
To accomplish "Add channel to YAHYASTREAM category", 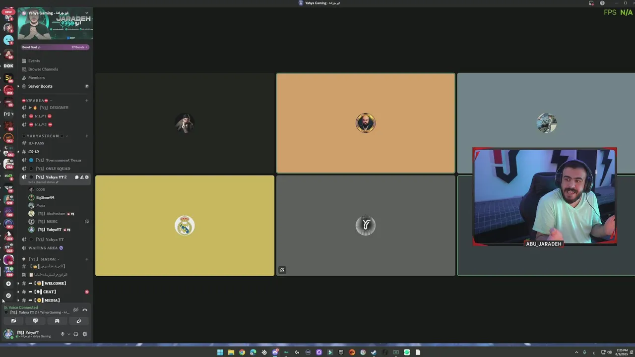I will pyautogui.click(x=87, y=136).
